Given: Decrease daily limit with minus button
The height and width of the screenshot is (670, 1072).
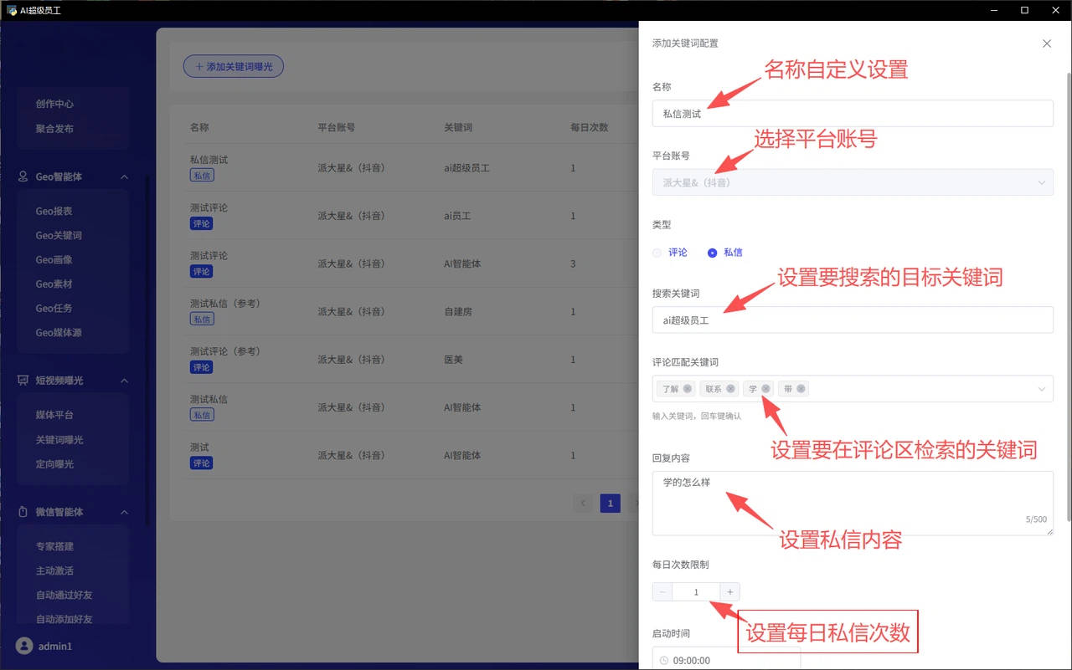Looking at the screenshot, I should [x=662, y=592].
